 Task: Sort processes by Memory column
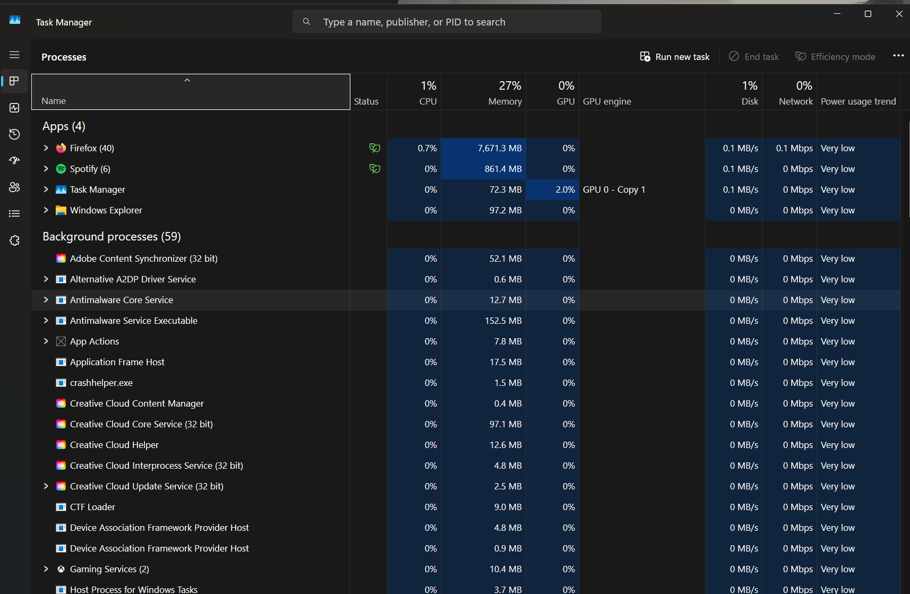click(x=483, y=92)
